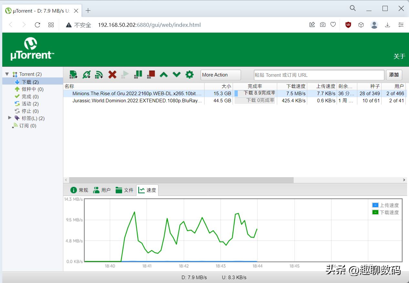Select 下载 (2) in sidebar
The image size is (409, 283).
tap(33, 82)
